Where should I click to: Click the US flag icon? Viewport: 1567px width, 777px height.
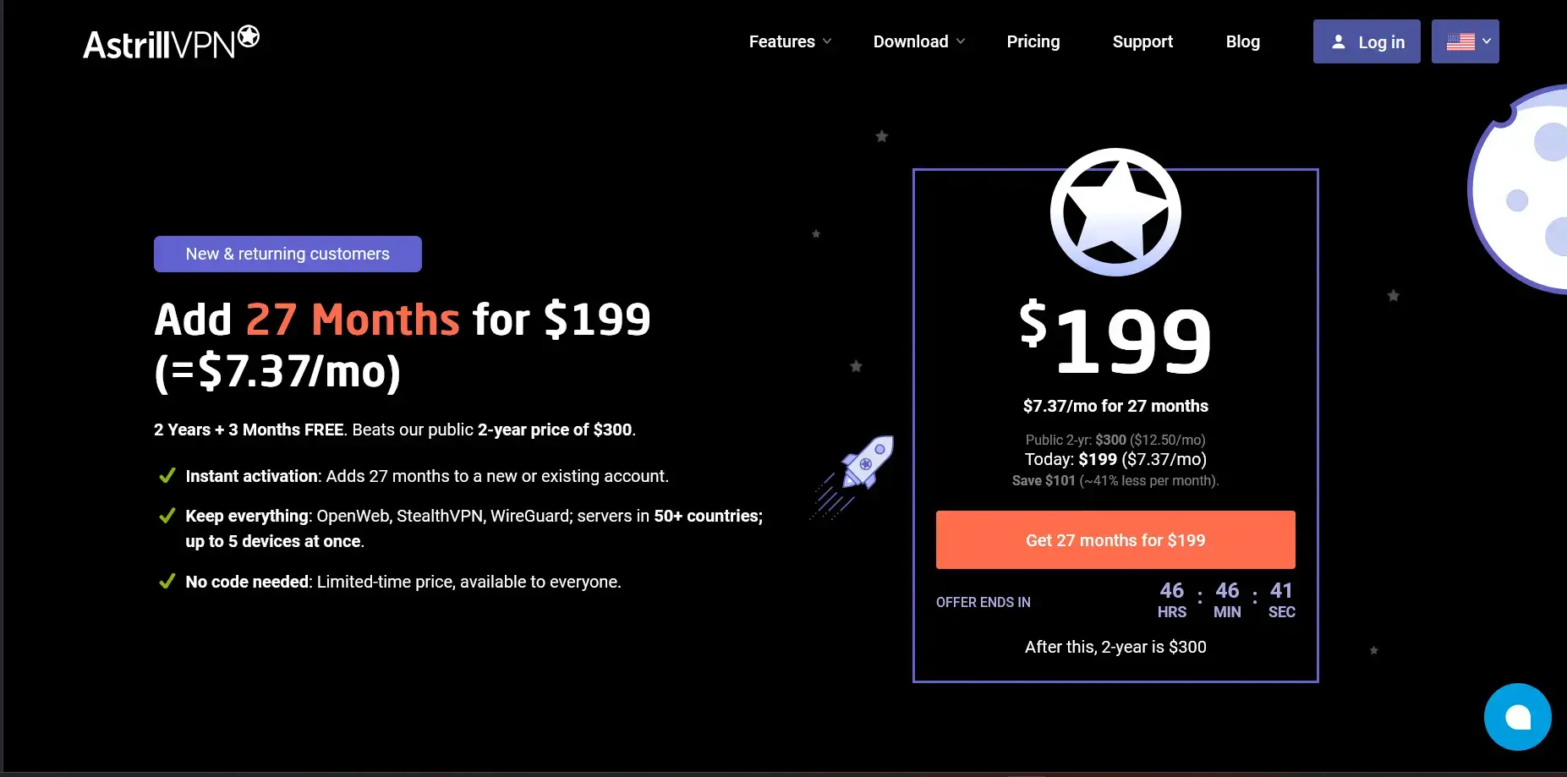pyautogui.click(x=1459, y=41)
